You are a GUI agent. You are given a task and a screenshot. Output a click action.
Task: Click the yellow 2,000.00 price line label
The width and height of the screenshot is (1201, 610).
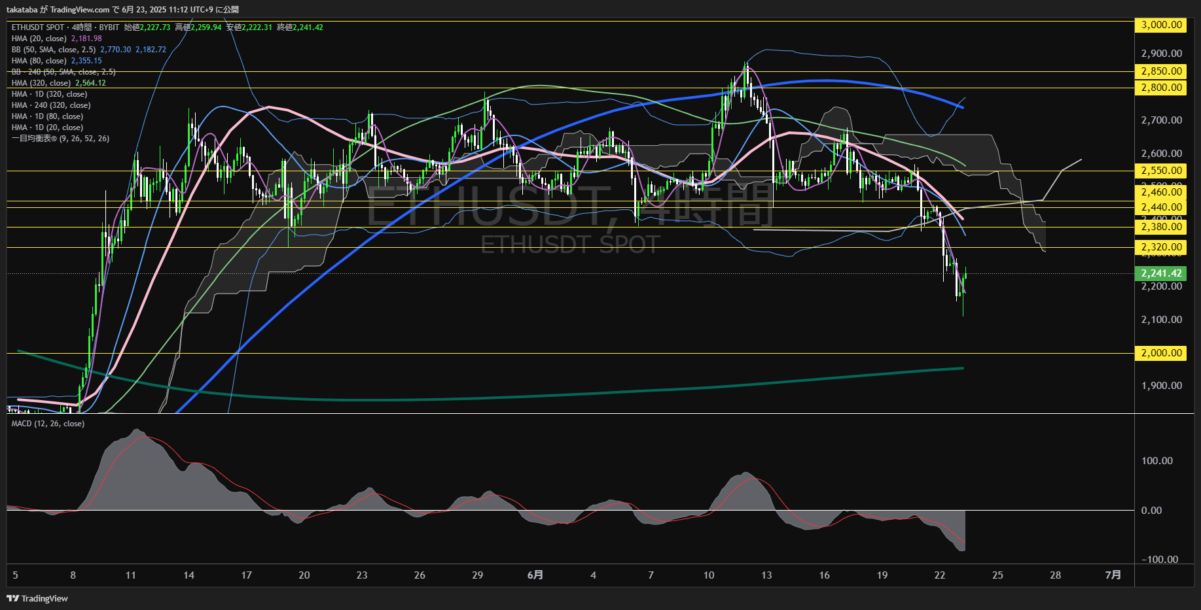click(x=1161, y=353)
